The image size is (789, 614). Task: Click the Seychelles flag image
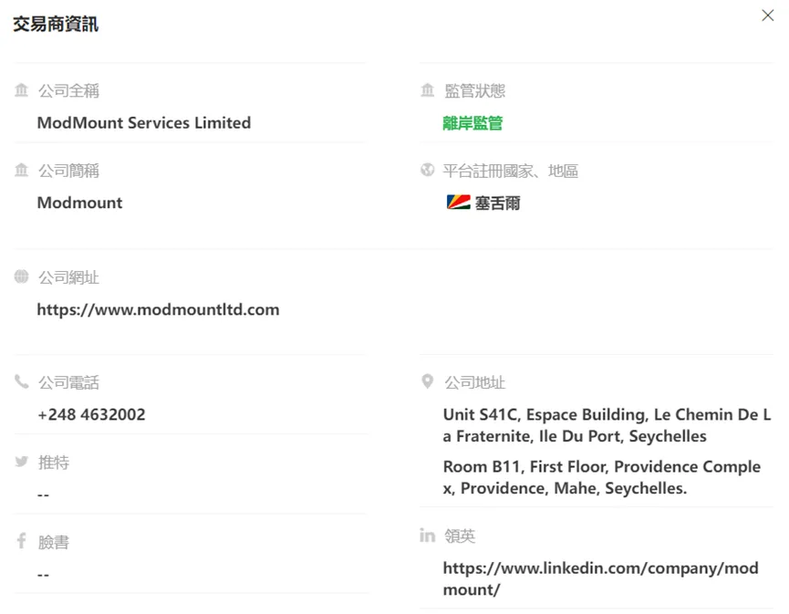coord(459,203)
